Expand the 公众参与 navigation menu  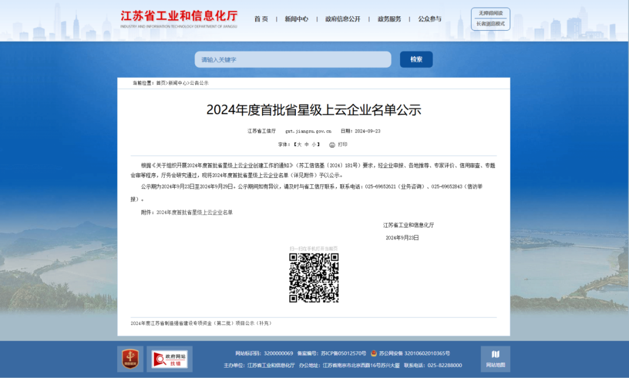[429, 19]
